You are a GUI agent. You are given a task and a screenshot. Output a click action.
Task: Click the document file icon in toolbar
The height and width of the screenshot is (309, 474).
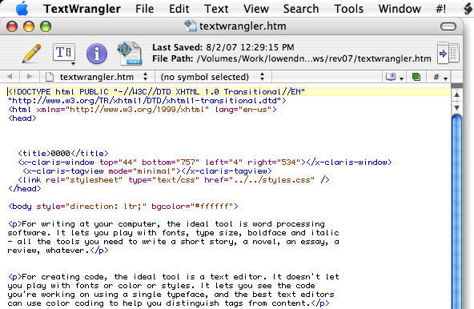click(x=130, y=54)
